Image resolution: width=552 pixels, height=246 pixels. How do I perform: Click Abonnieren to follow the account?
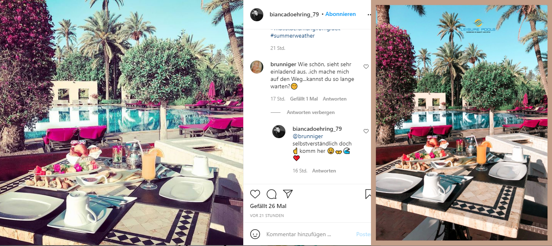[x=341, y=14]
